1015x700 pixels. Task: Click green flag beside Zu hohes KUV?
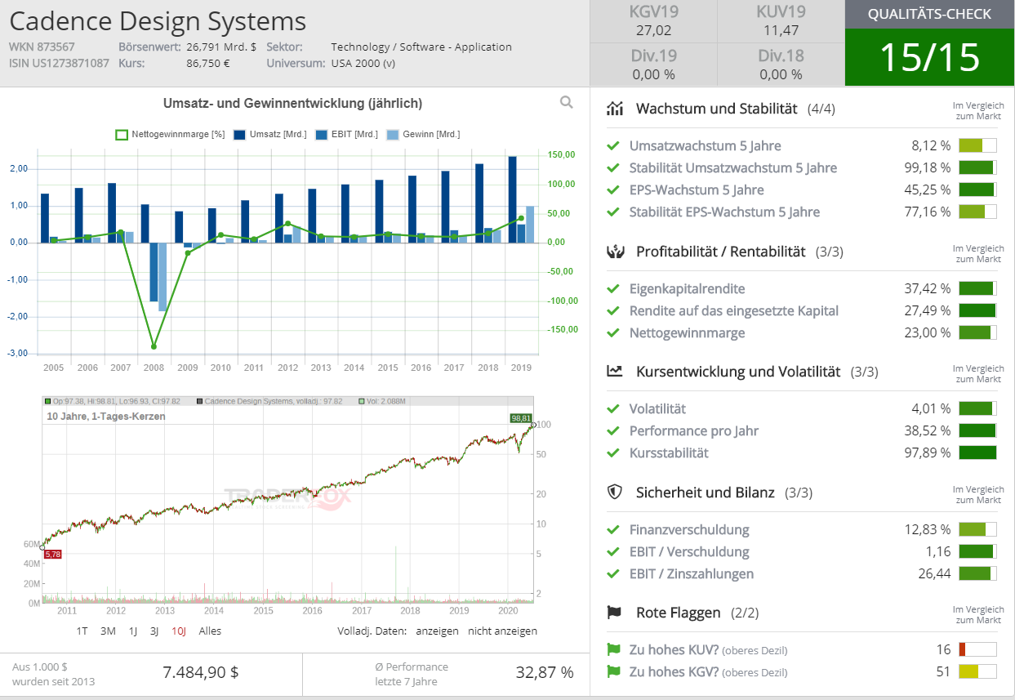[613, 650]
